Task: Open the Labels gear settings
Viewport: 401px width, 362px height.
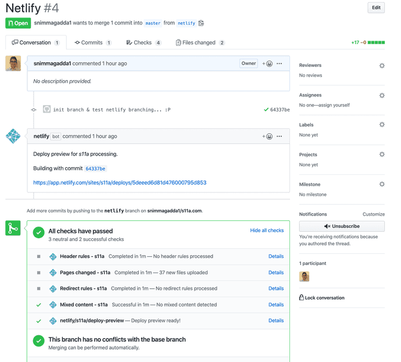Action: pyautogui.click(x=382, y=125)
